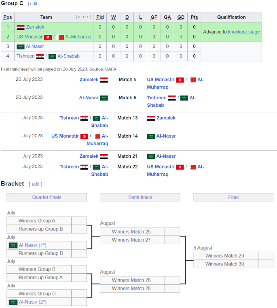Follow the knockout stage link
The width and height of the screenshot is (277, 308).
coord(244,32)
